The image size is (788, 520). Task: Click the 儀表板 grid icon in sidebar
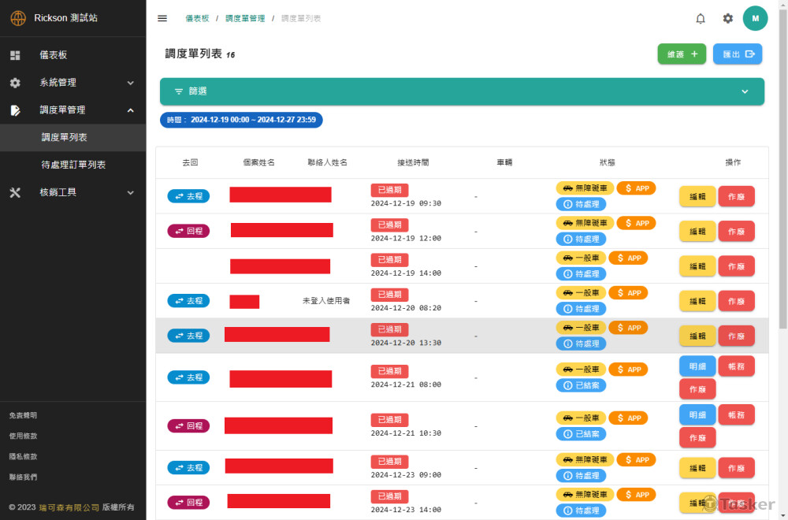click(15, 55)
